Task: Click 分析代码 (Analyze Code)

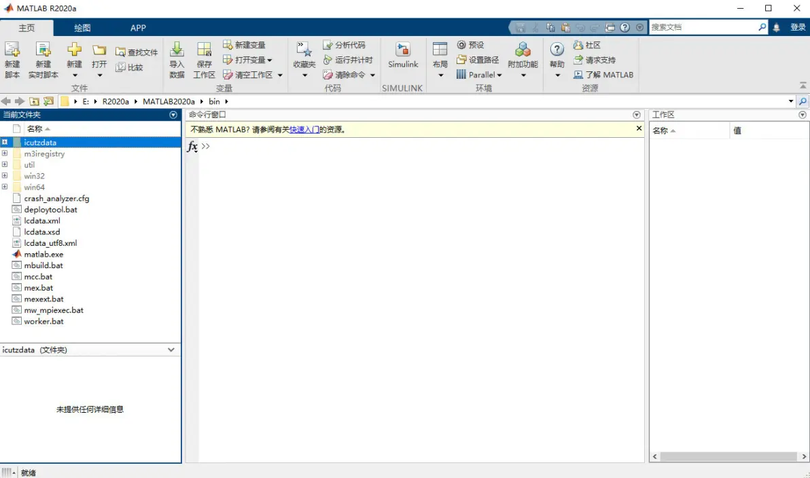Action: coord(344,45)
